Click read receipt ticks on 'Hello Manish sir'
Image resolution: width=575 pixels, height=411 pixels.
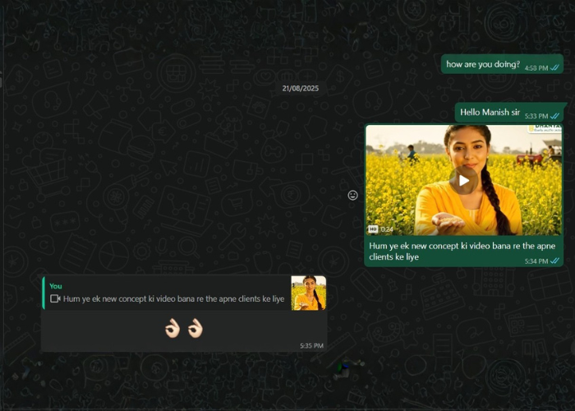pos(555,116)
